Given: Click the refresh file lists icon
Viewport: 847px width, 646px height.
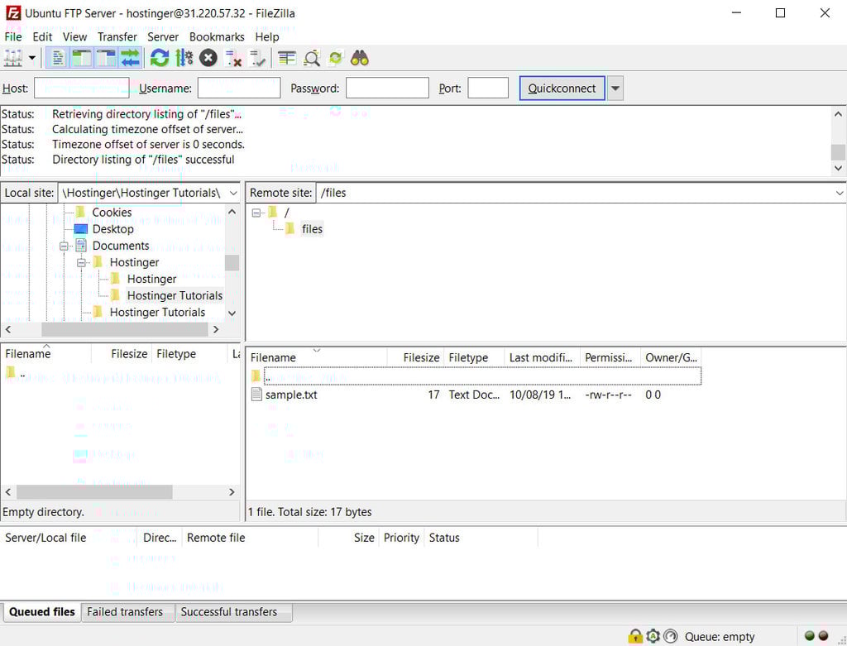Looking at the screenshot, I should pos(160,58).
